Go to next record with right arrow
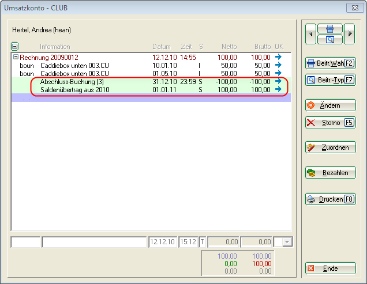Viewport: 367px width, 284px height. 350,34
